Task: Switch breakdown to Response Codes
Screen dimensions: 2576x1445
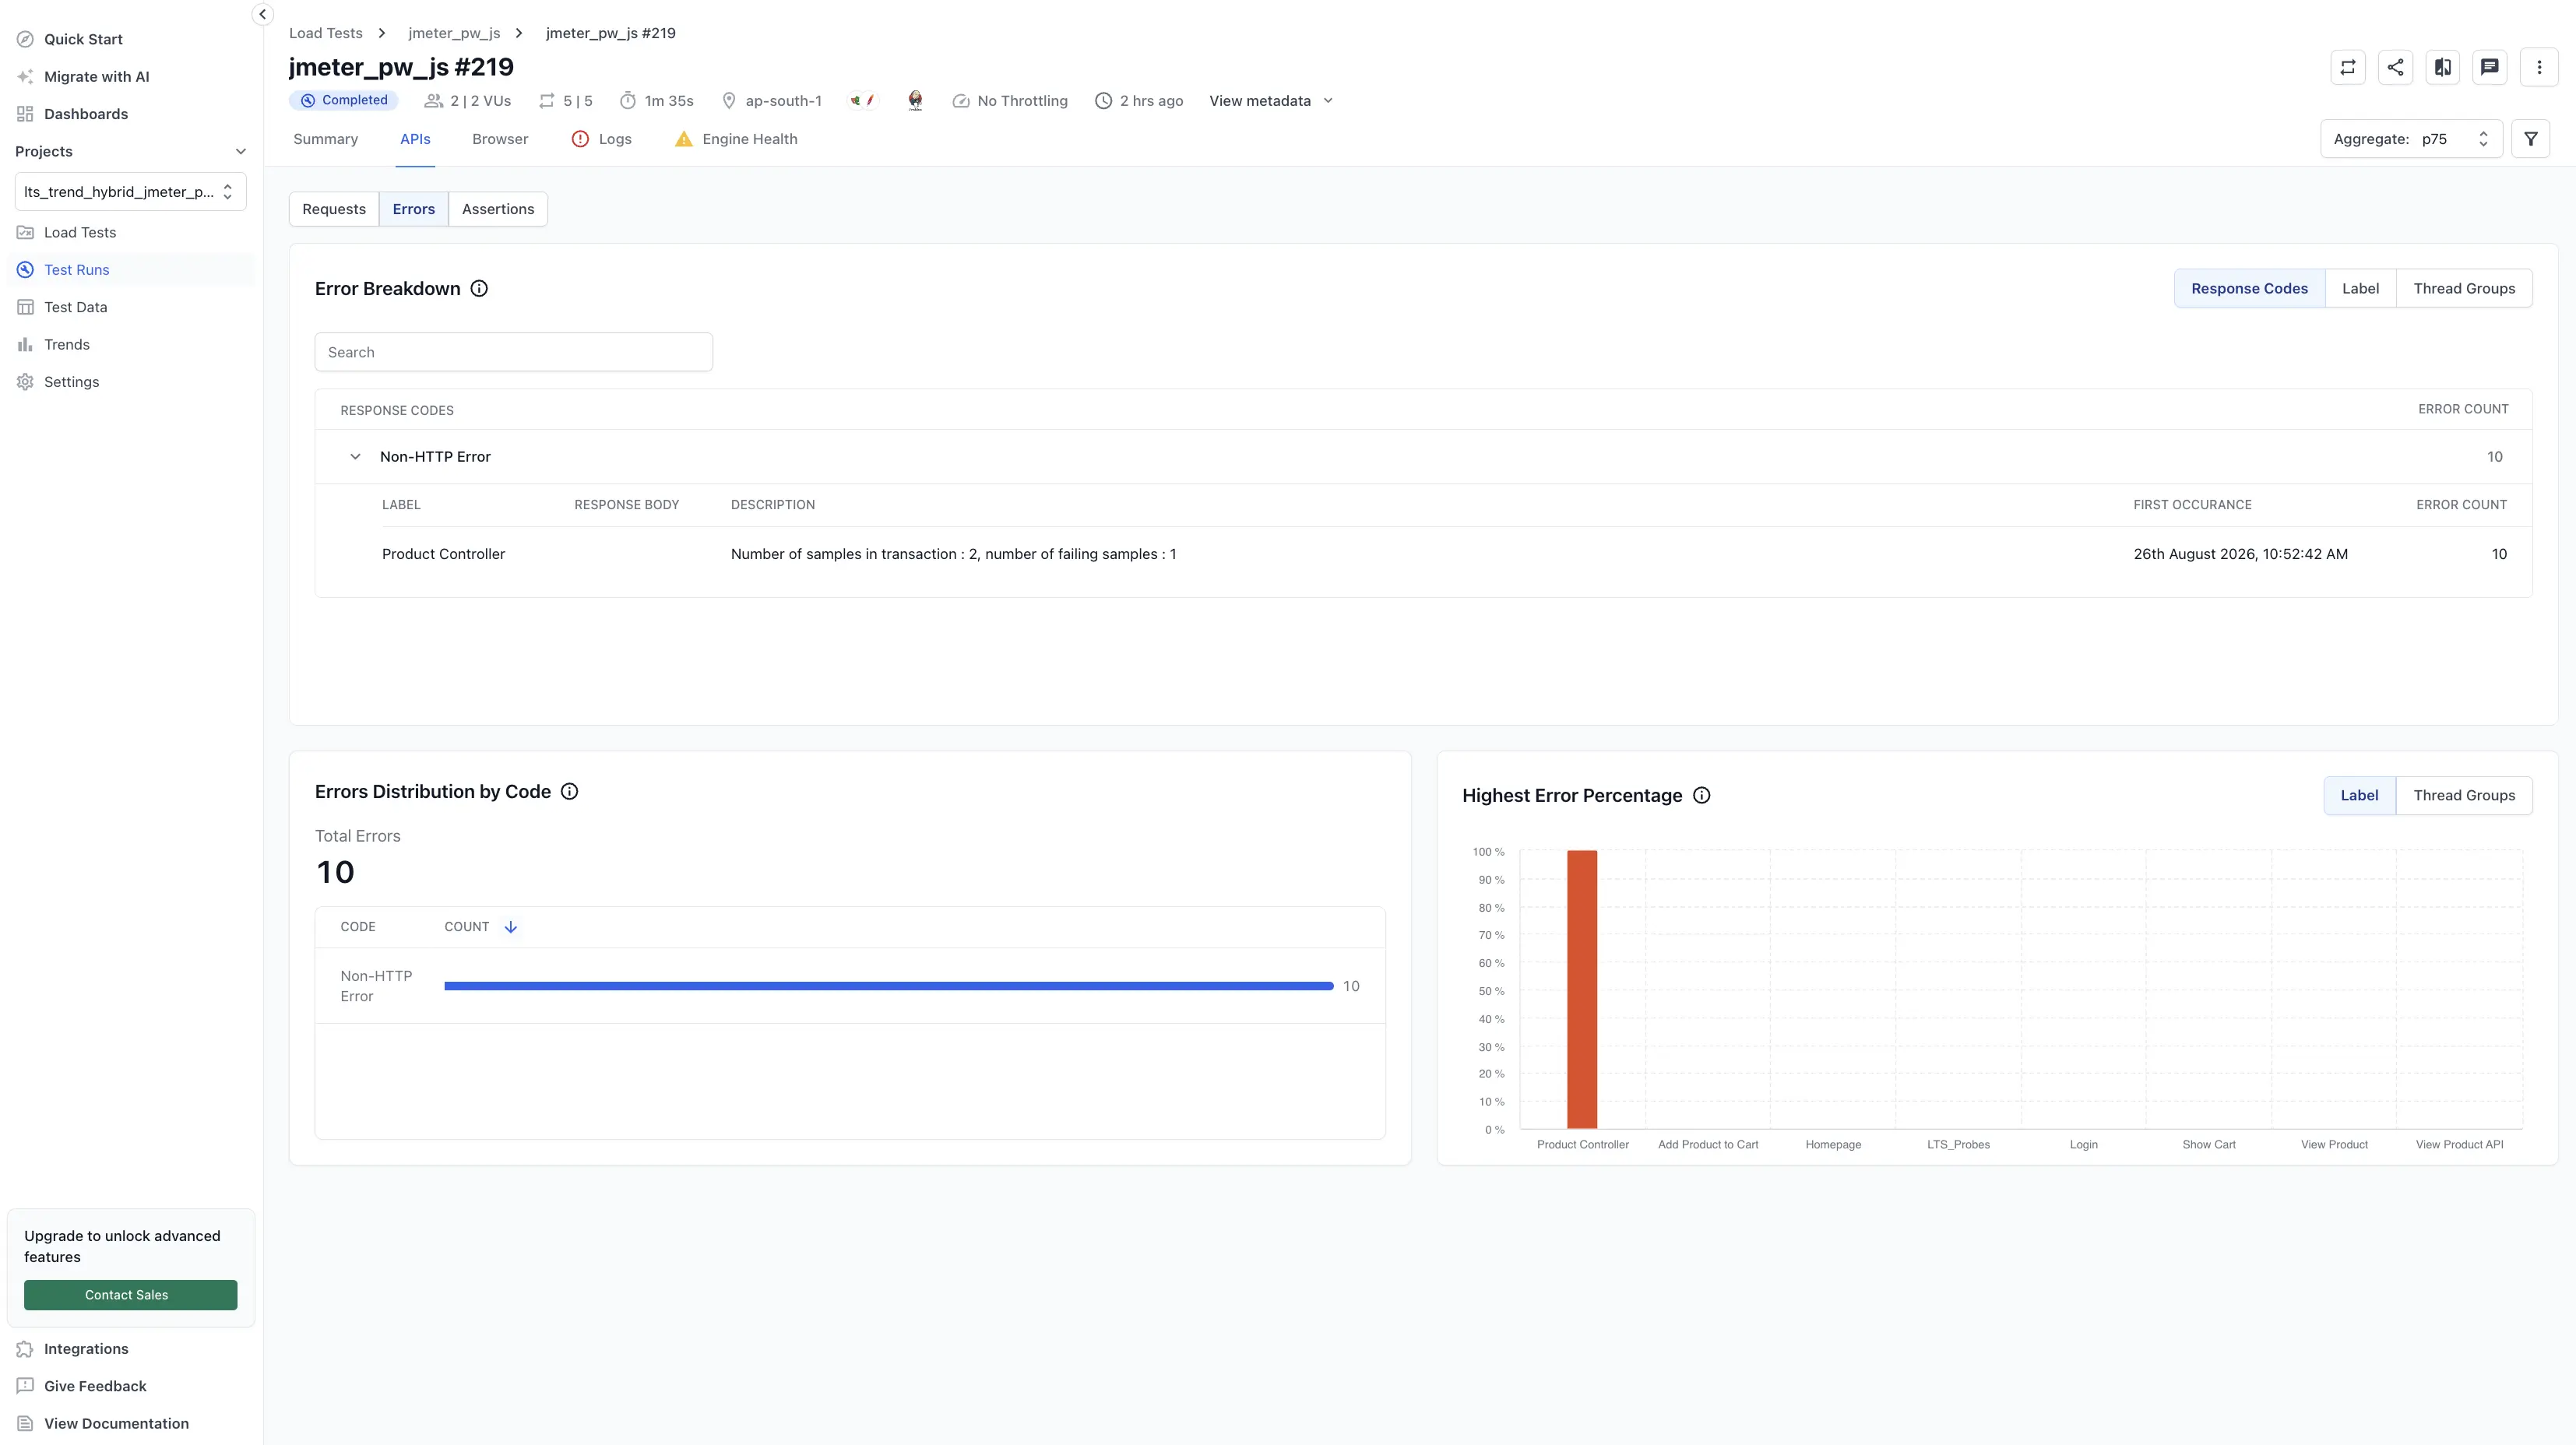Action: (2249, 289)
